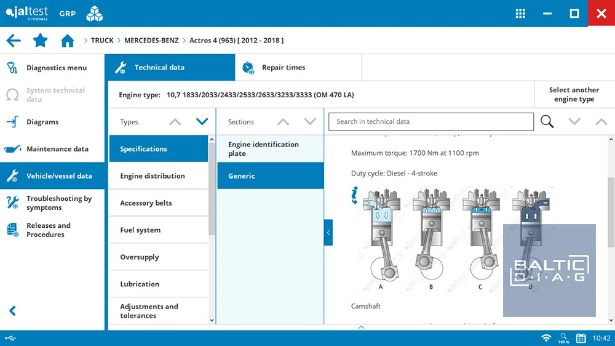Image resolution: width=615 pixels, height=346 pixels.
Task: Switch to the Technical data tab
Action: [x=170, y=68]
